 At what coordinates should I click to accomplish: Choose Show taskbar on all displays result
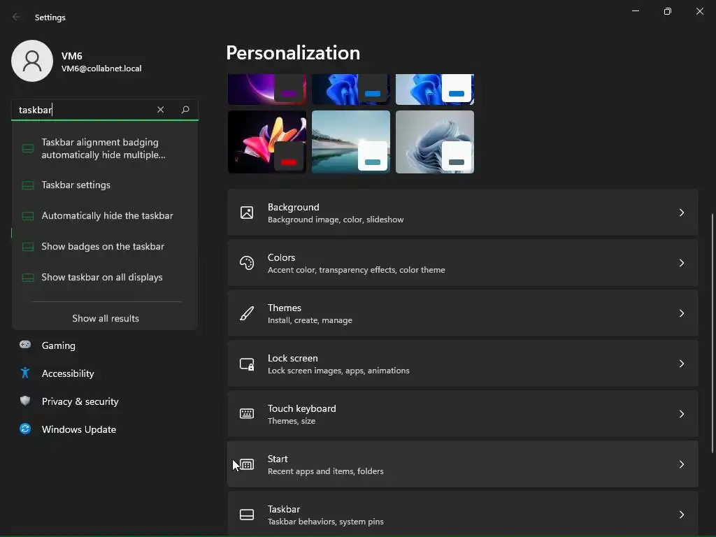pyautogui.click(x=105, y=277)
